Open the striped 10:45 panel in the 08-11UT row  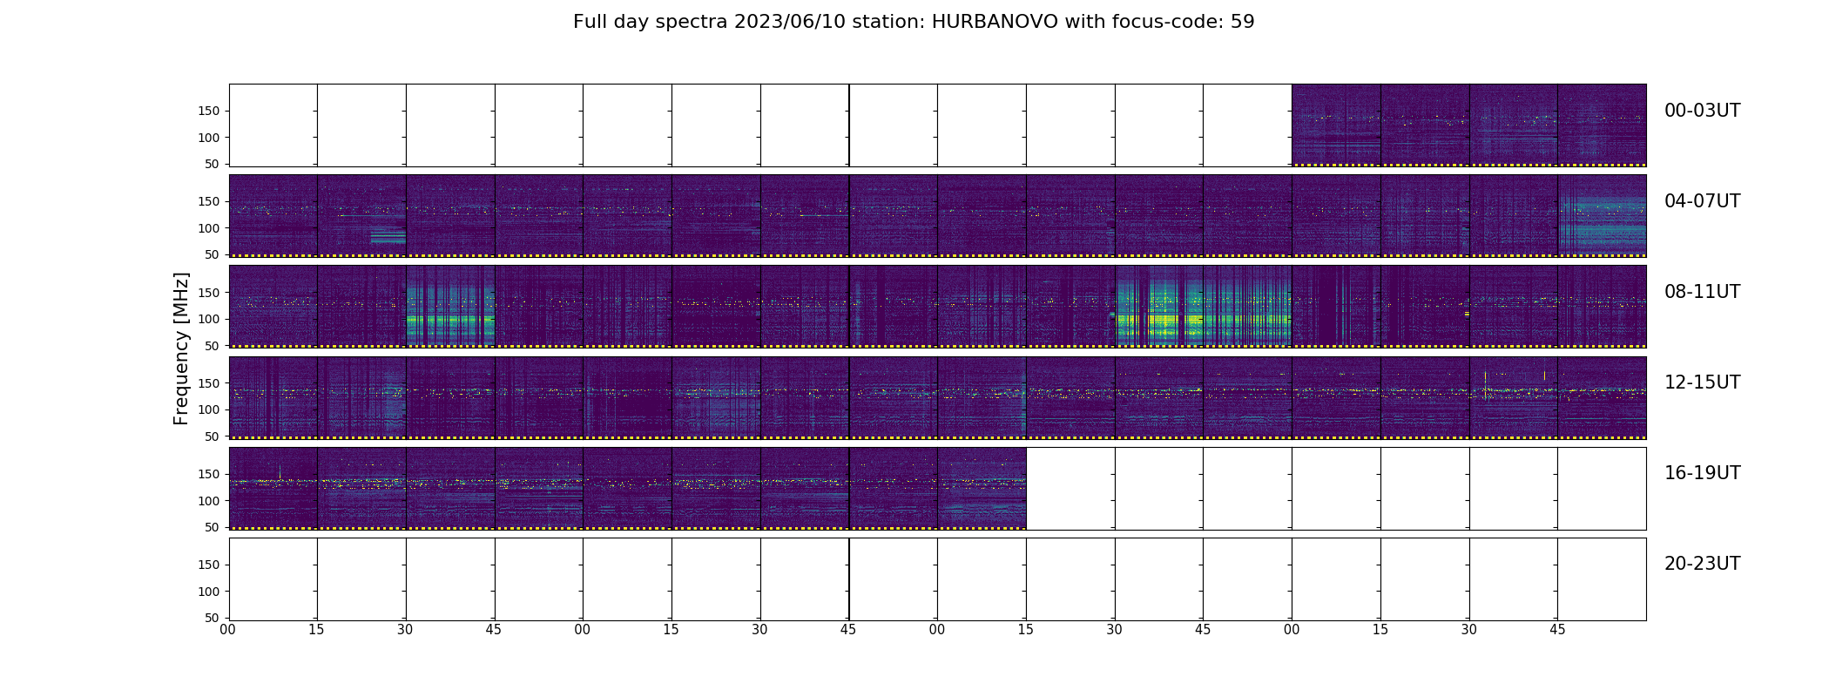pos(1247,307)
